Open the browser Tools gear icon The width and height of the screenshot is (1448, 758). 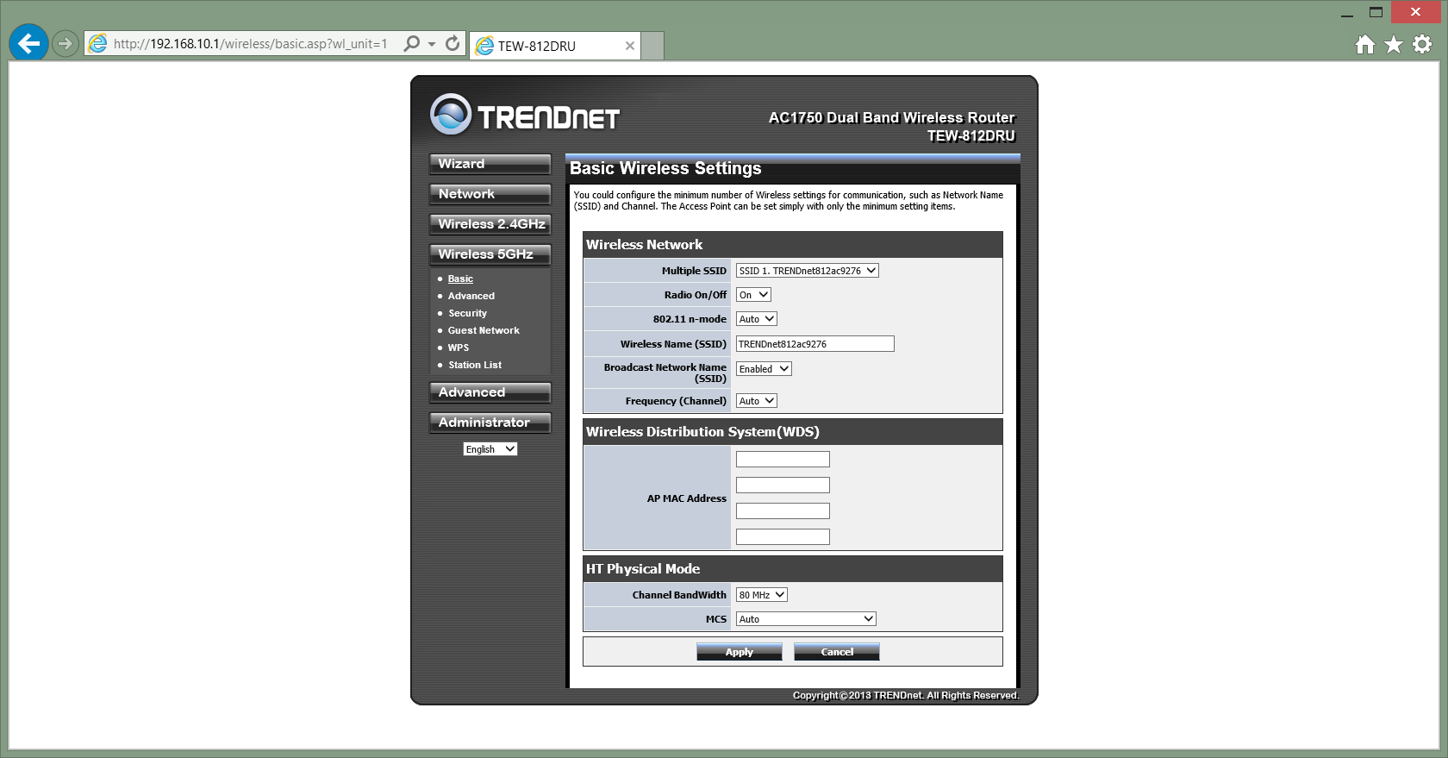1422,44
